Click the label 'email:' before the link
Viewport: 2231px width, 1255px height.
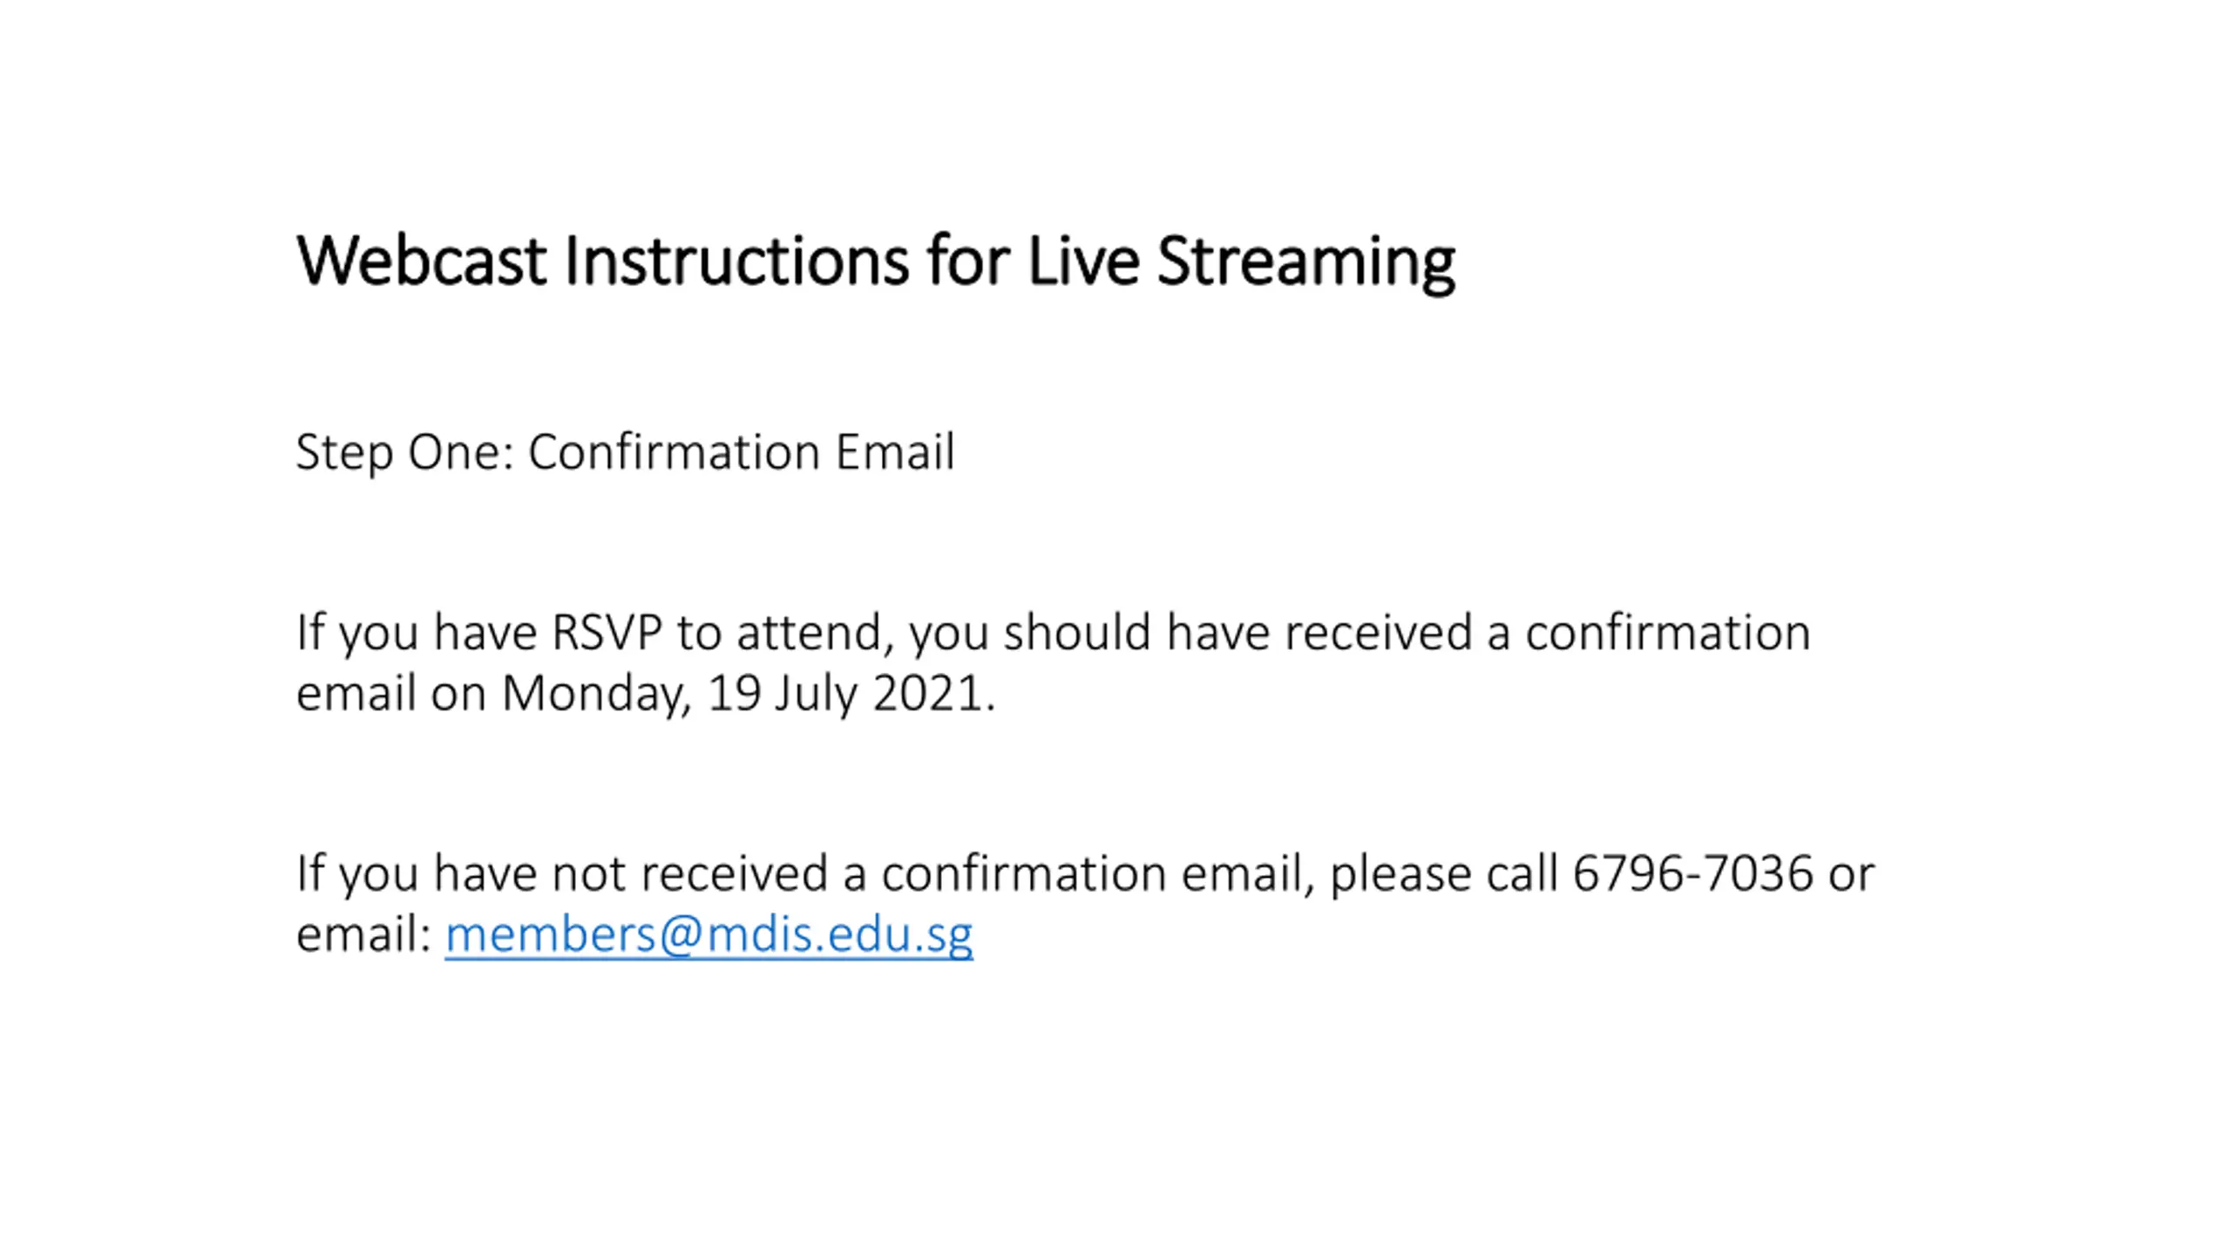[x=364, y=934]
